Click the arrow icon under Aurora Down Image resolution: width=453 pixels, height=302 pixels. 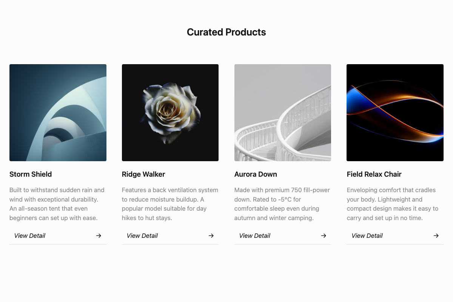pyautogui.click(x=324, y=236)
